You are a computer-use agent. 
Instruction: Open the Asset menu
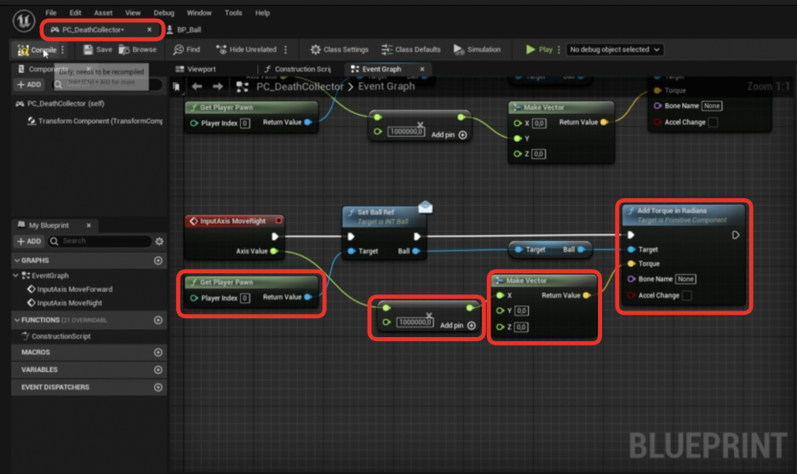pyautogui.click(x=103, y=13)
